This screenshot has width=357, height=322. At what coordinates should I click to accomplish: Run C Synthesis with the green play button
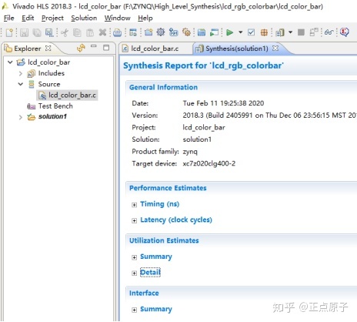click(229, 32)
